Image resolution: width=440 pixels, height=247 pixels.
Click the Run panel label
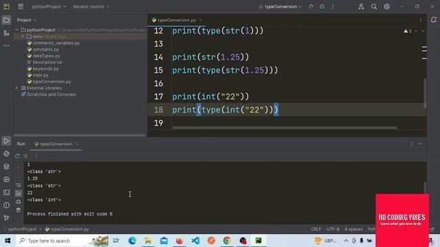pyautogui.click(x=21, y=144)
